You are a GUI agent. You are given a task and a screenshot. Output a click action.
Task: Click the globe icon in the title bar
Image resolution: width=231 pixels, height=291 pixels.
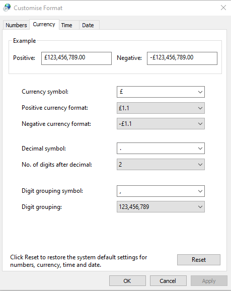(7, 8)
